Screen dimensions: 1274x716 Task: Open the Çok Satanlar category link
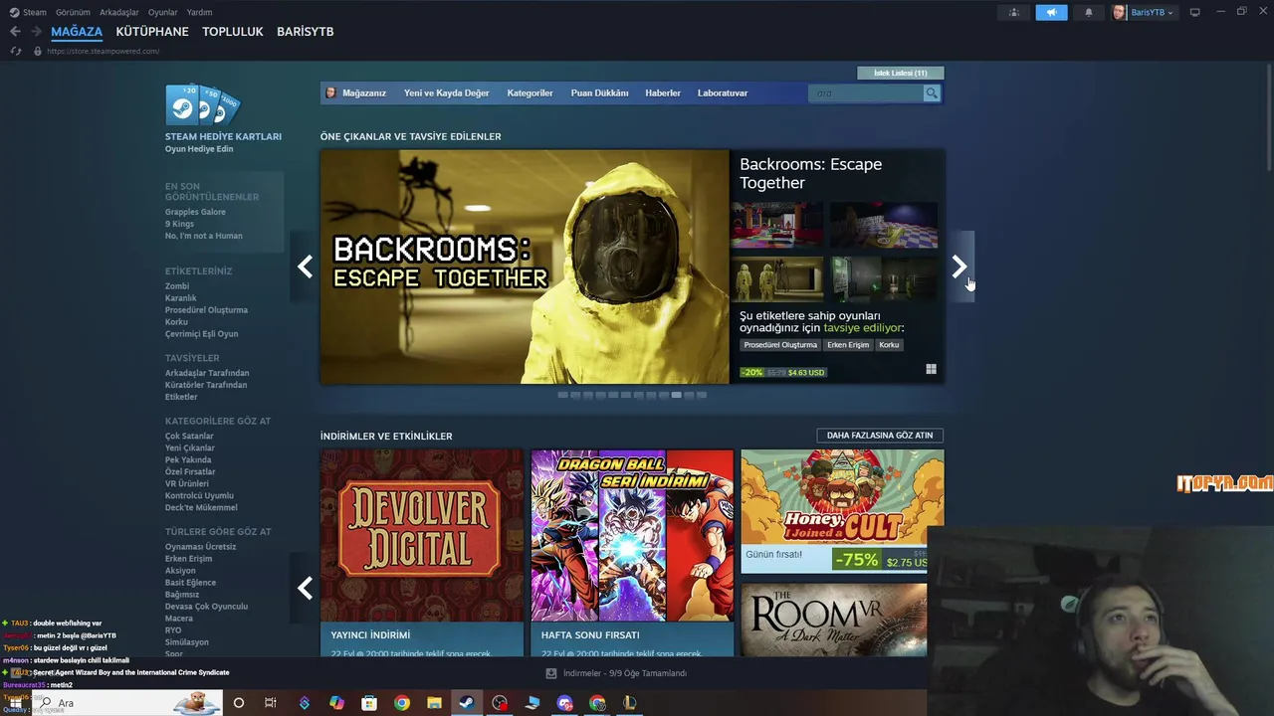pyautogui.click(x=189, y=437)
